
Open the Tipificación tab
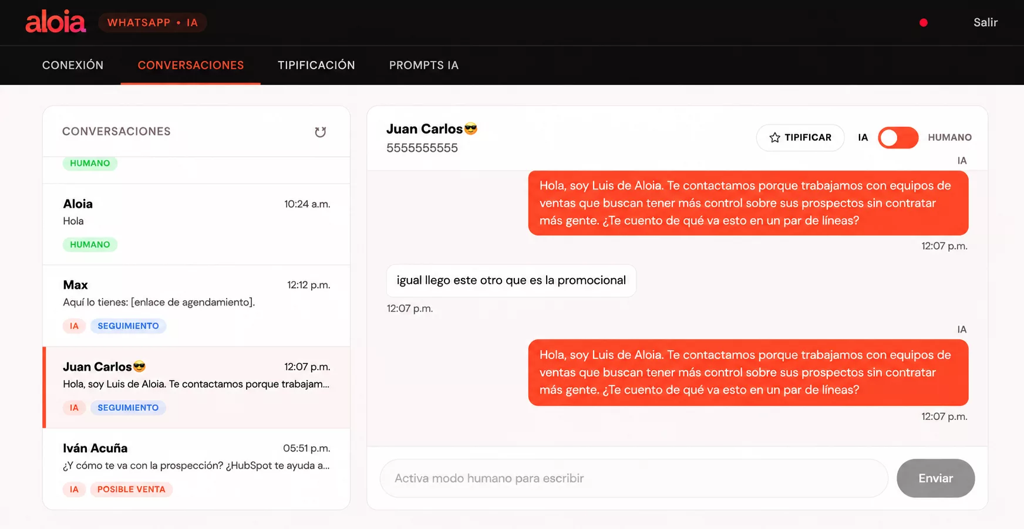tap(316, 65)
